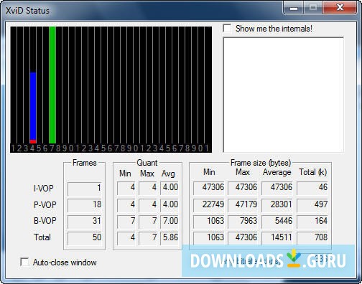Click the P-VOP average frame size 28301
This screenshot has height=284, width=362.
[x=277, y=205]
